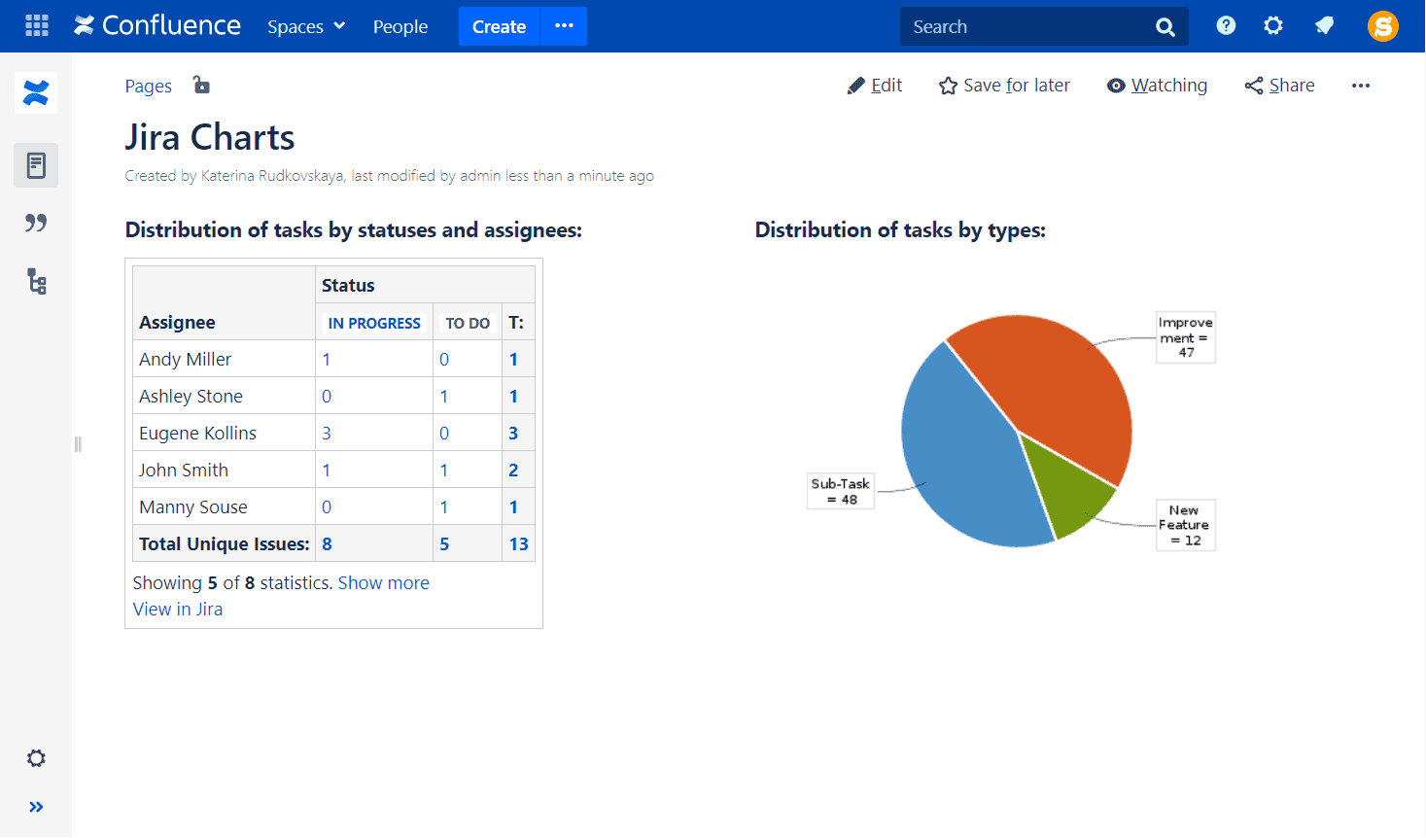Click the Confluence logo in header
The image size is (1426, 838).
pos(157,26)
